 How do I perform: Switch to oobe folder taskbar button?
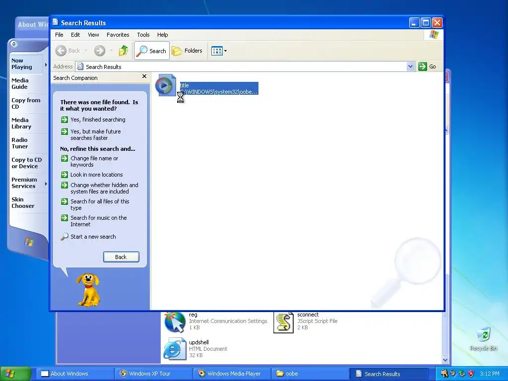pyautogui.click(x=311, y=374)
